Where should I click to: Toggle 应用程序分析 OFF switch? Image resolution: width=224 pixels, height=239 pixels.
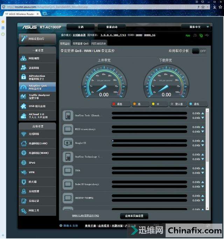coord(199,51)
